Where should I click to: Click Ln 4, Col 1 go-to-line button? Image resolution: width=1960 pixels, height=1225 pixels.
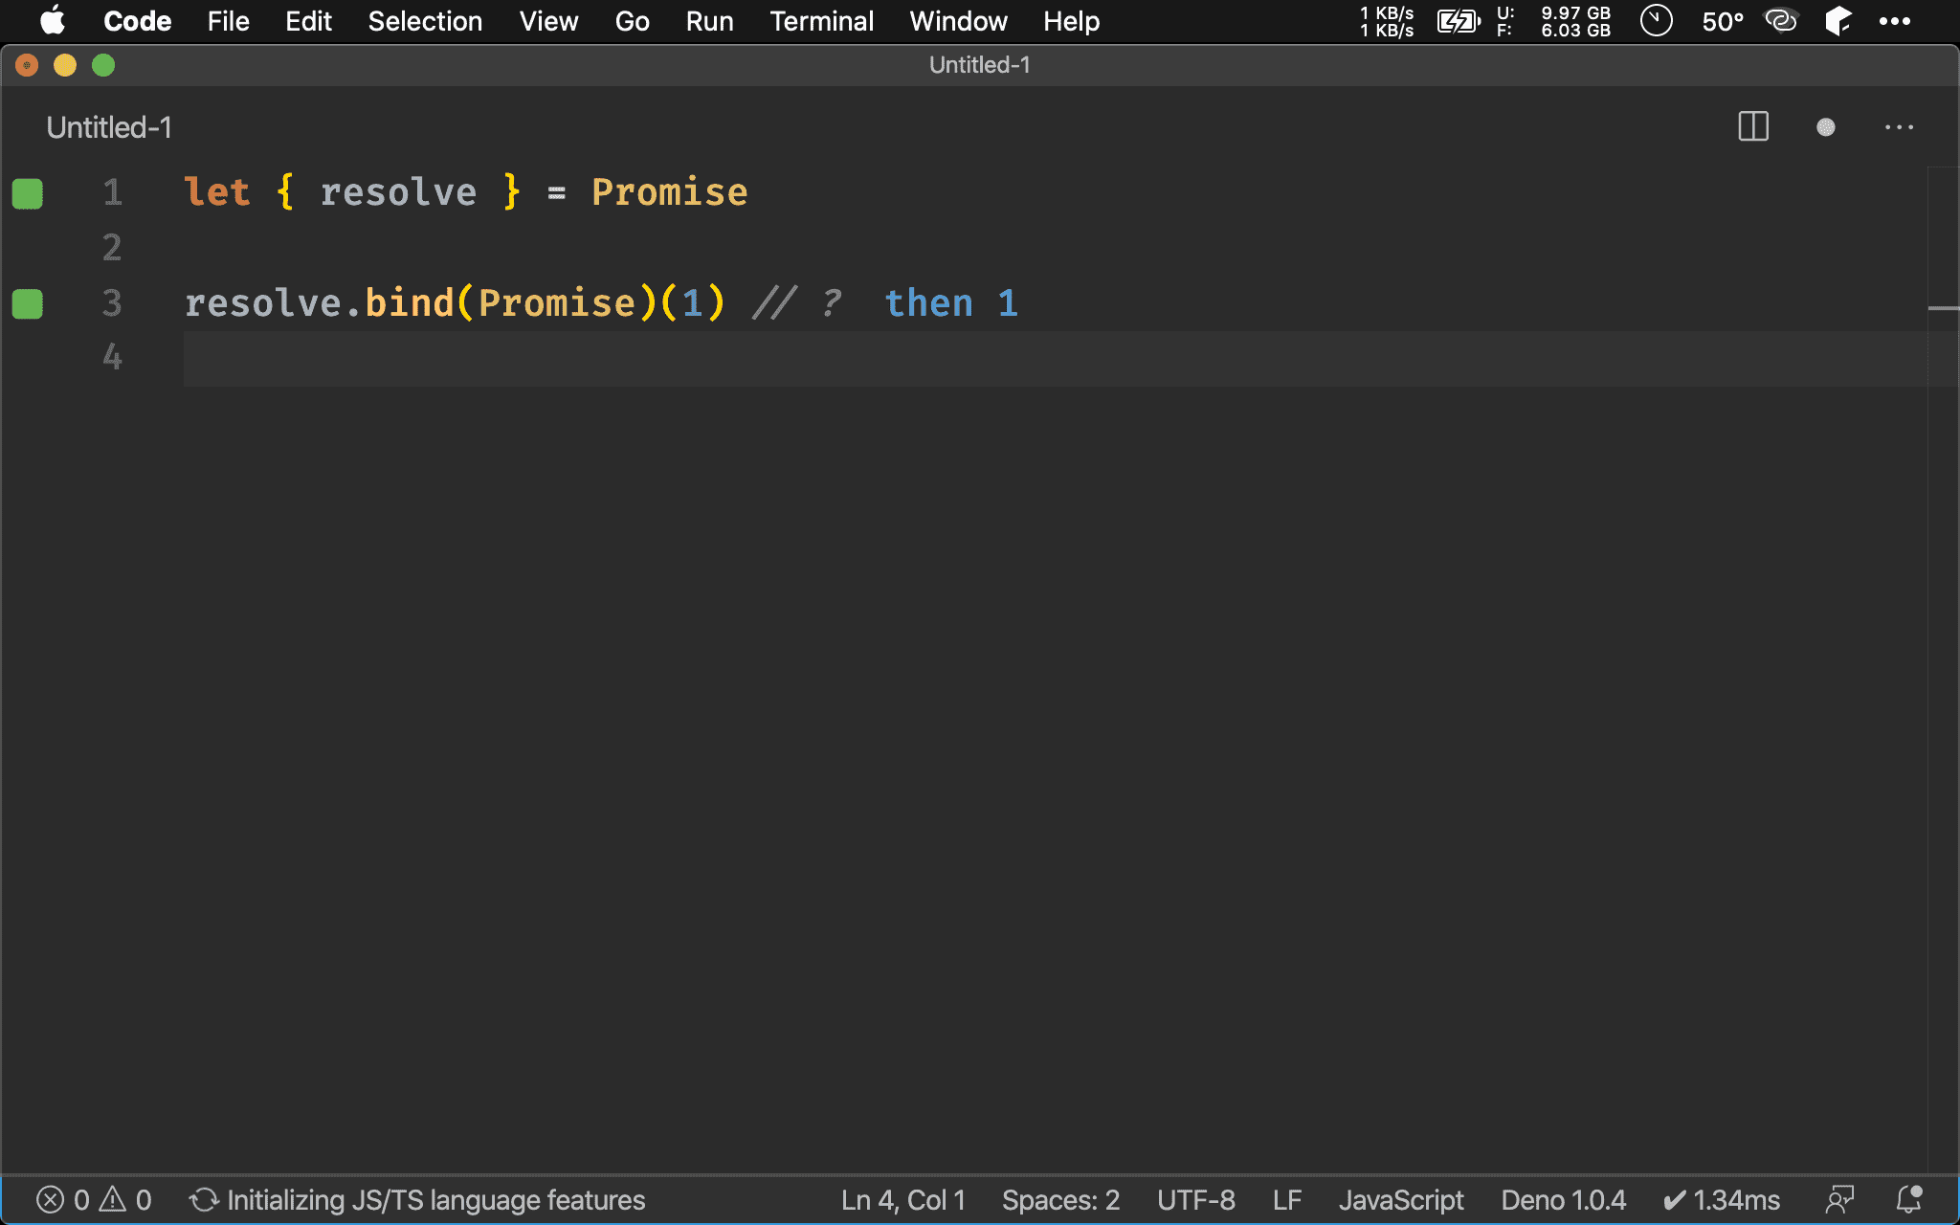click(x=902, y=1200)
